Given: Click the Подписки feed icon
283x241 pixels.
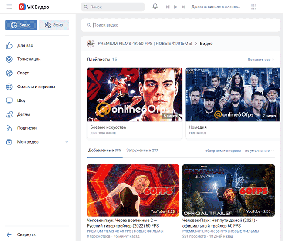Looking at the screenshot, I should 9,128.
